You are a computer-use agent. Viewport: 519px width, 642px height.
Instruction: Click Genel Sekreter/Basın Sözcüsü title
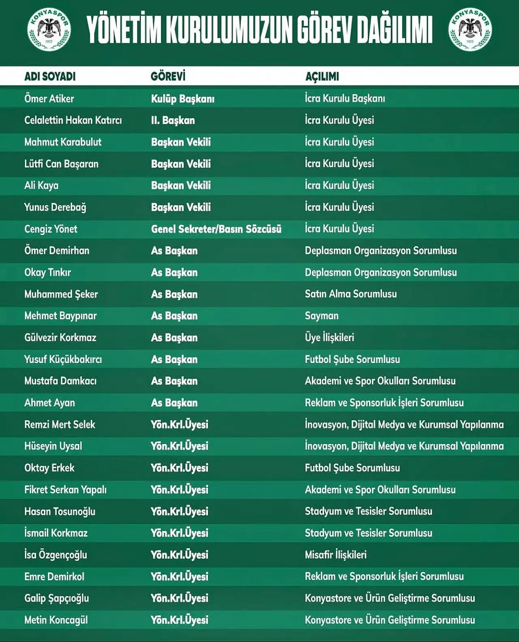(216, 229)
